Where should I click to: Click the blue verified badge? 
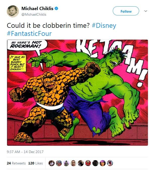tap(57, 9)
